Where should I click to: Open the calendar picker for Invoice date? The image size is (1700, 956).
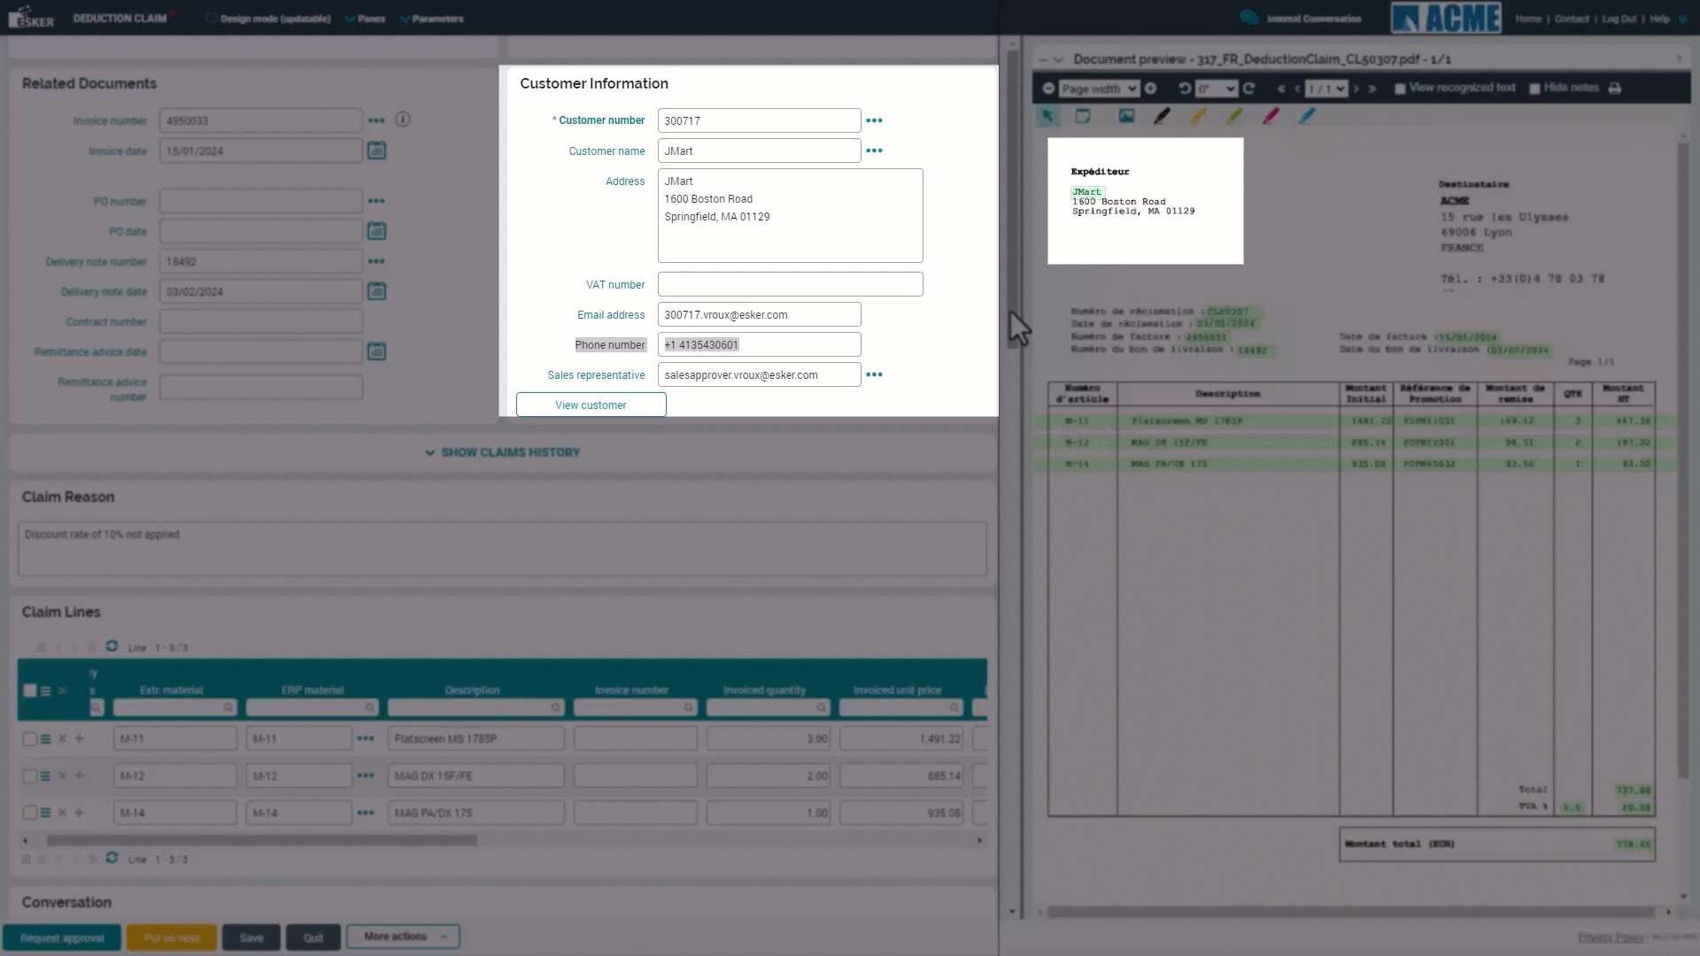[377, 150]
